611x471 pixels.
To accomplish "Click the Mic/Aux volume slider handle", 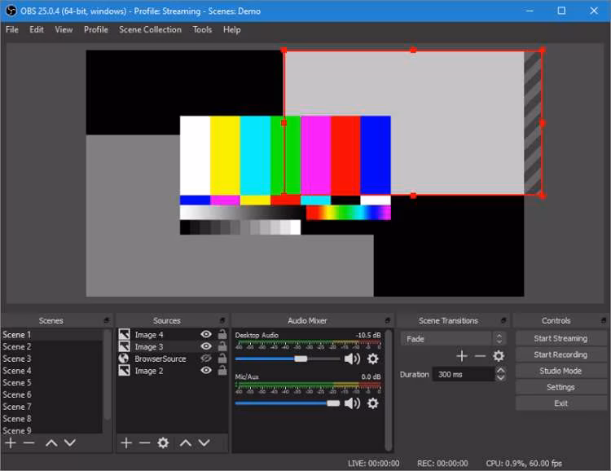I will 333,403.
